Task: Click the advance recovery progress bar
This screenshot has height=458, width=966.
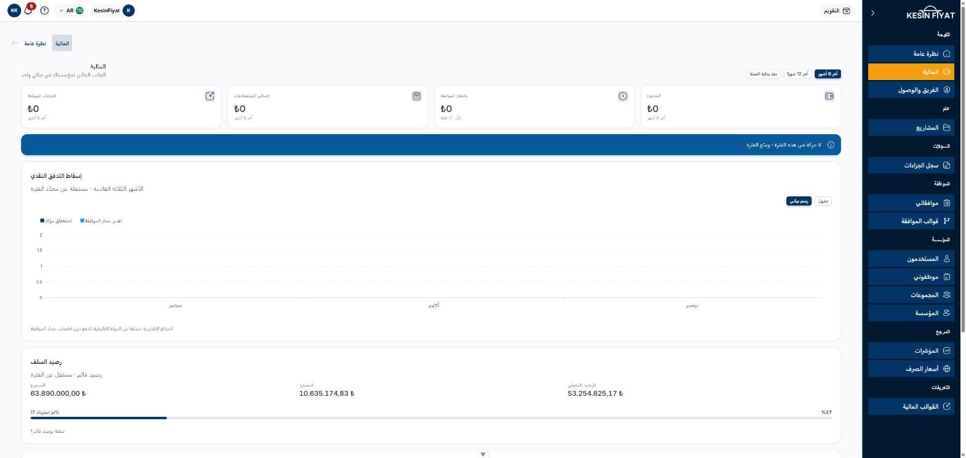Action: [431, 418]
